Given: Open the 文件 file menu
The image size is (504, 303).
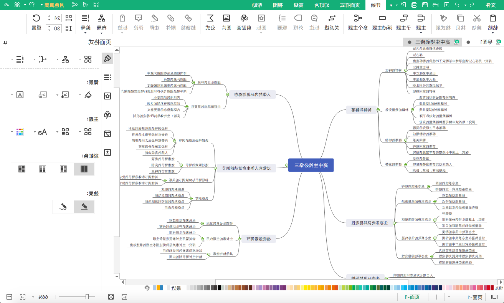Looking at the screenshot, I should coord(491,5).
